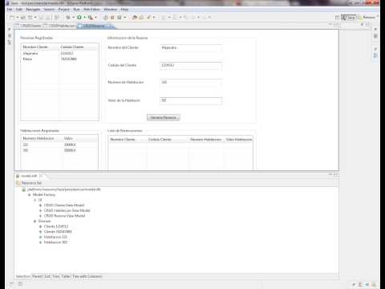Open the dropdown arrow beside Run icon

[84, 18]
